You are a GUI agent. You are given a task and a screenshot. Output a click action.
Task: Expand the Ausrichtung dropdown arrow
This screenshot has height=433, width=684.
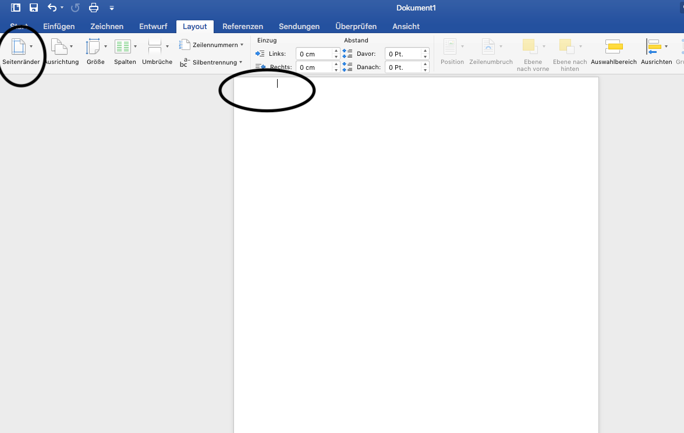72,46
